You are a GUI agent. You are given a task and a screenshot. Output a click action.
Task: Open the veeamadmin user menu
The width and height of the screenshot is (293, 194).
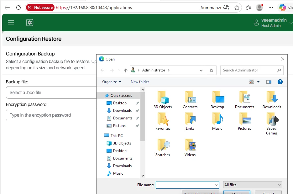273,23
